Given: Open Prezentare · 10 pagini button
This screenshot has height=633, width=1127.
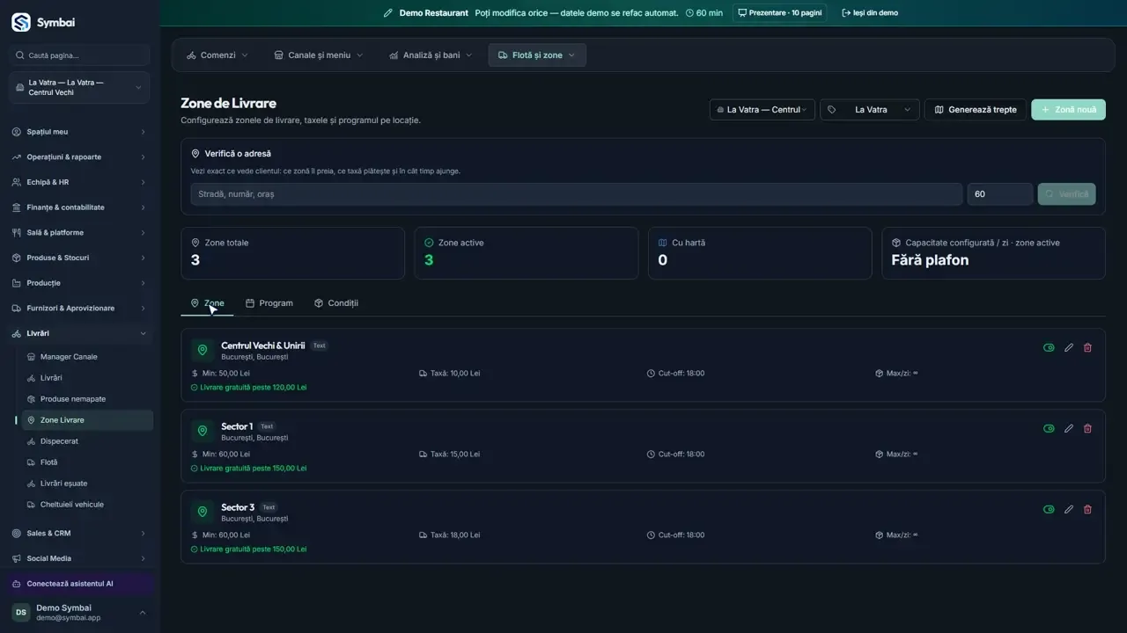Looking at the screenshot, I should click(780, 13).
